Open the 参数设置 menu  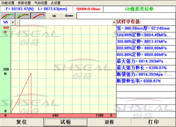tap(24, 3)
